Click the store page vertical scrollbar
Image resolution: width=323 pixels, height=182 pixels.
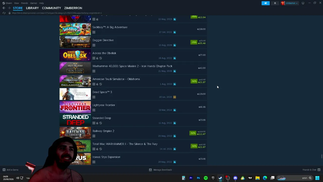(322, 156)
